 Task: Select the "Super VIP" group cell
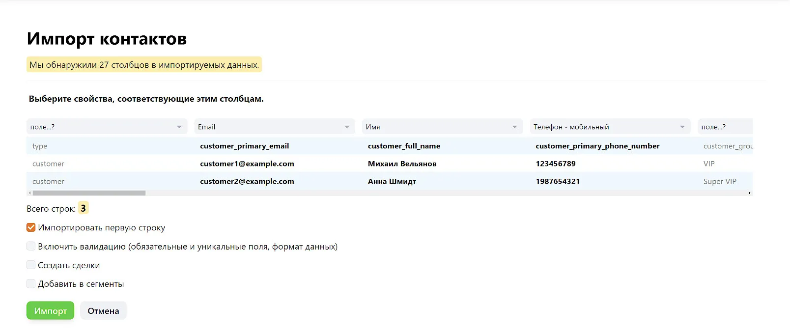tap(720, 181)
